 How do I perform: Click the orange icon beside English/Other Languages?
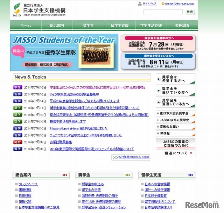click(163, 4)
